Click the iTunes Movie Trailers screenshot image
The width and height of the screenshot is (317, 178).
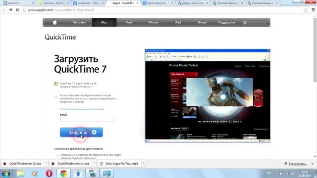[x=208, y=95]
